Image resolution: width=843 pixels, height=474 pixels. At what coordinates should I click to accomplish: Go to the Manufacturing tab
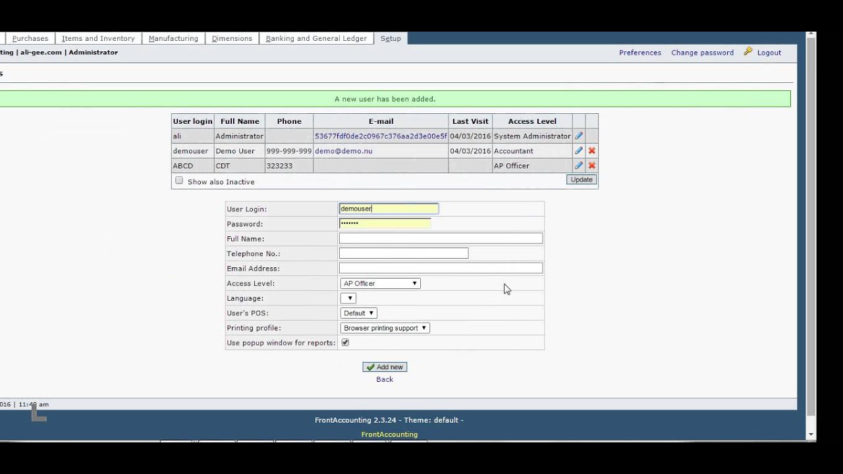pos(173,38)
